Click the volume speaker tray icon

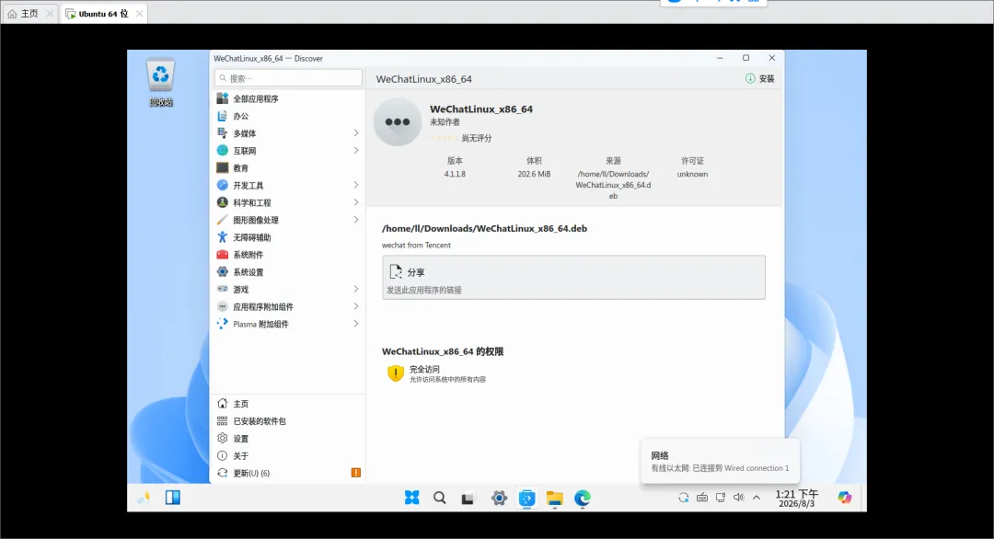(738, 498)
